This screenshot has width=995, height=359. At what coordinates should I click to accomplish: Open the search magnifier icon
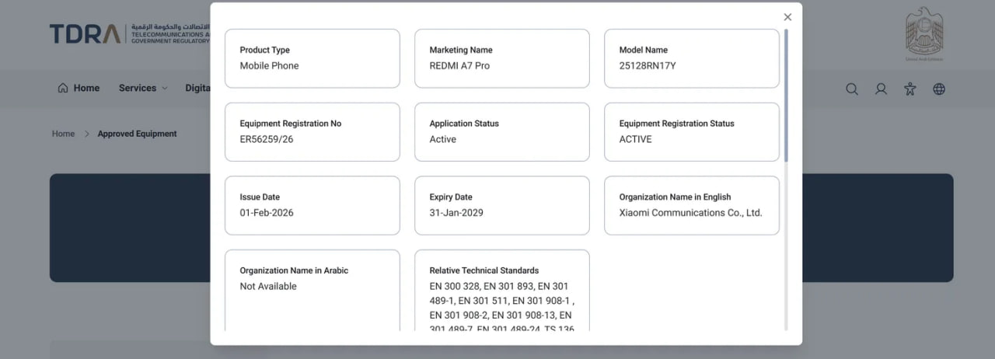tap(852, 89)
